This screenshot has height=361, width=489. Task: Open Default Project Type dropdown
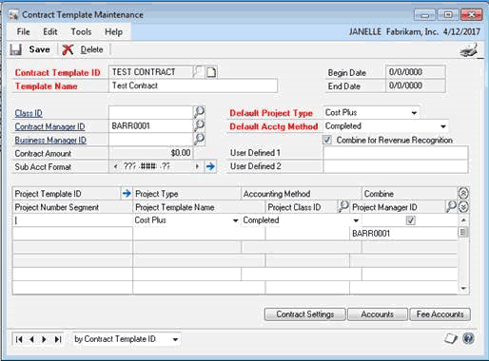tap(414, 113)
